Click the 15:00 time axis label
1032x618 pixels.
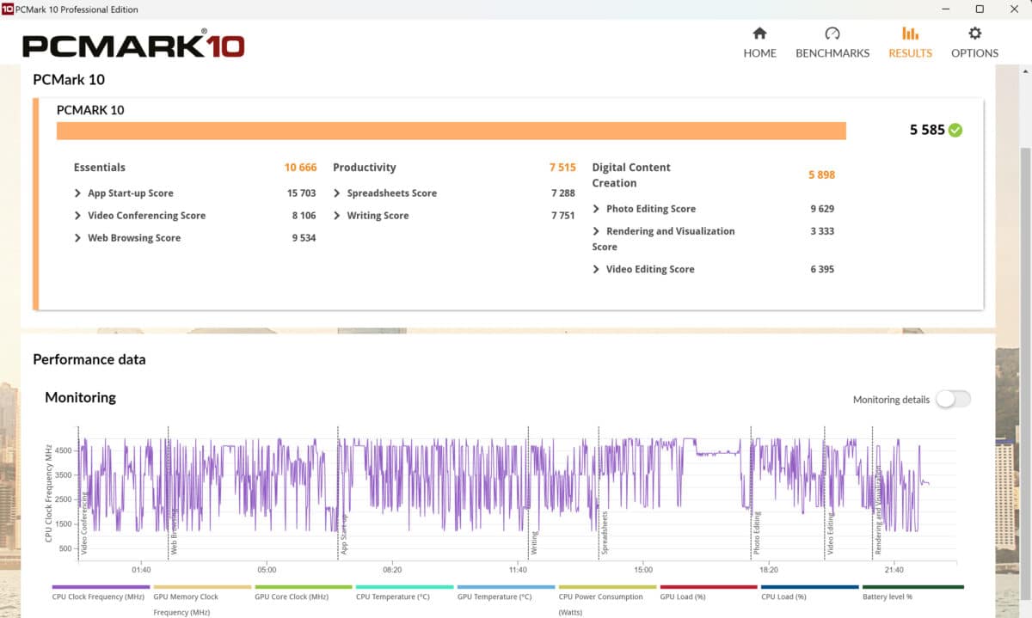[643, 570]
